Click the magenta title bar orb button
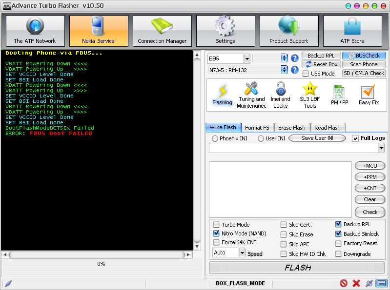The height and width of the screenshot is (290, 390). pyautogui.click(x=357, y=6)
